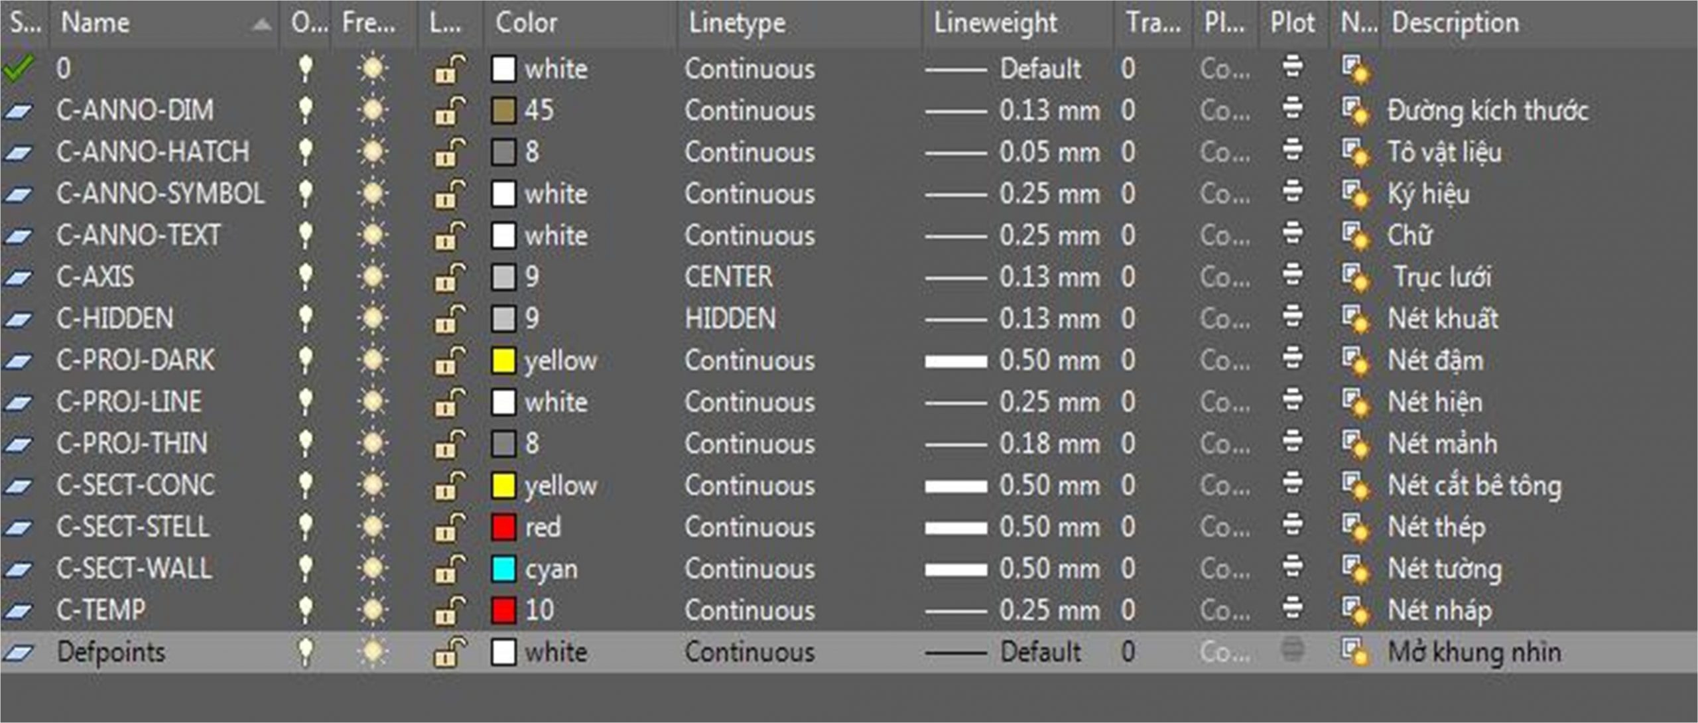
Task: Open HIDDEN linetype selector for C-HIDDEN
Action: (730, 318)
